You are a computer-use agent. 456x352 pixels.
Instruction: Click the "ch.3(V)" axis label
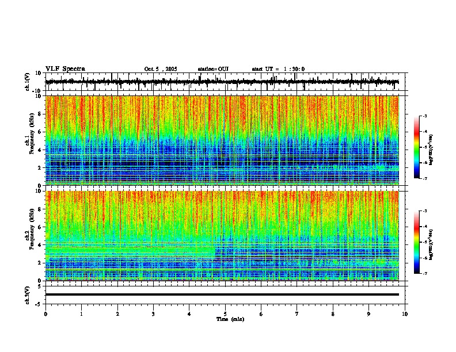pos(28,296)
